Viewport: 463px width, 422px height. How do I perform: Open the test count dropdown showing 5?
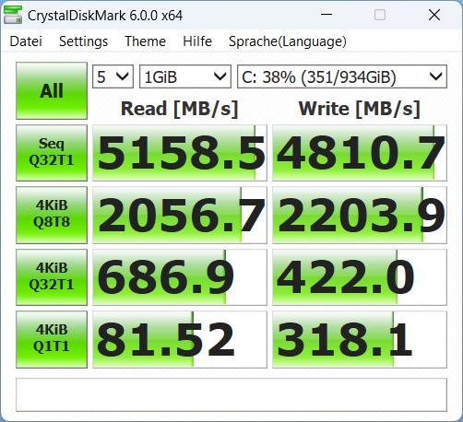pyautogui.click(x=113, y=76)
